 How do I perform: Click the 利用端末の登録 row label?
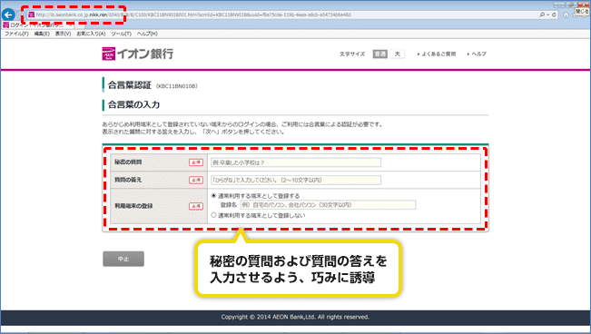pos(133,206)
